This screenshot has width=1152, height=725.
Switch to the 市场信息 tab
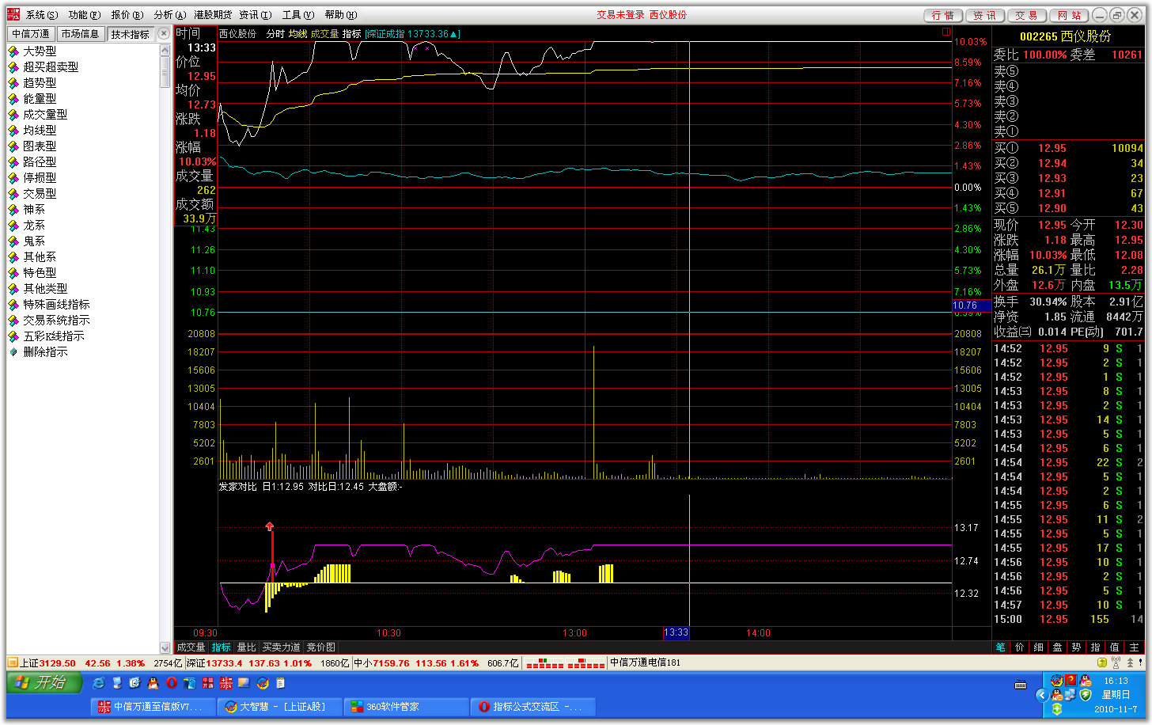tap(80, 34)
